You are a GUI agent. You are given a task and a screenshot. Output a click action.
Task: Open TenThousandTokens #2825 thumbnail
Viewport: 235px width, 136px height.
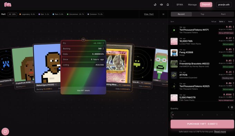click(174, 86)
